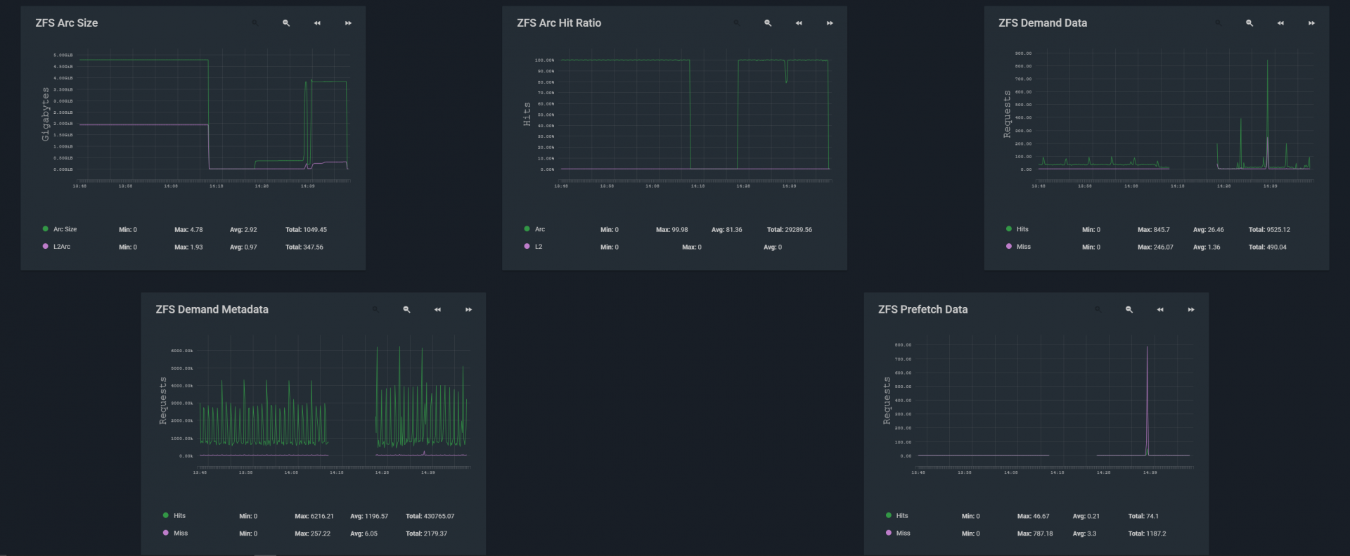This screenshot has height=556, width=1350.
Task: Step forward in ZFS Arc Size graph
Action: point(348,23)
